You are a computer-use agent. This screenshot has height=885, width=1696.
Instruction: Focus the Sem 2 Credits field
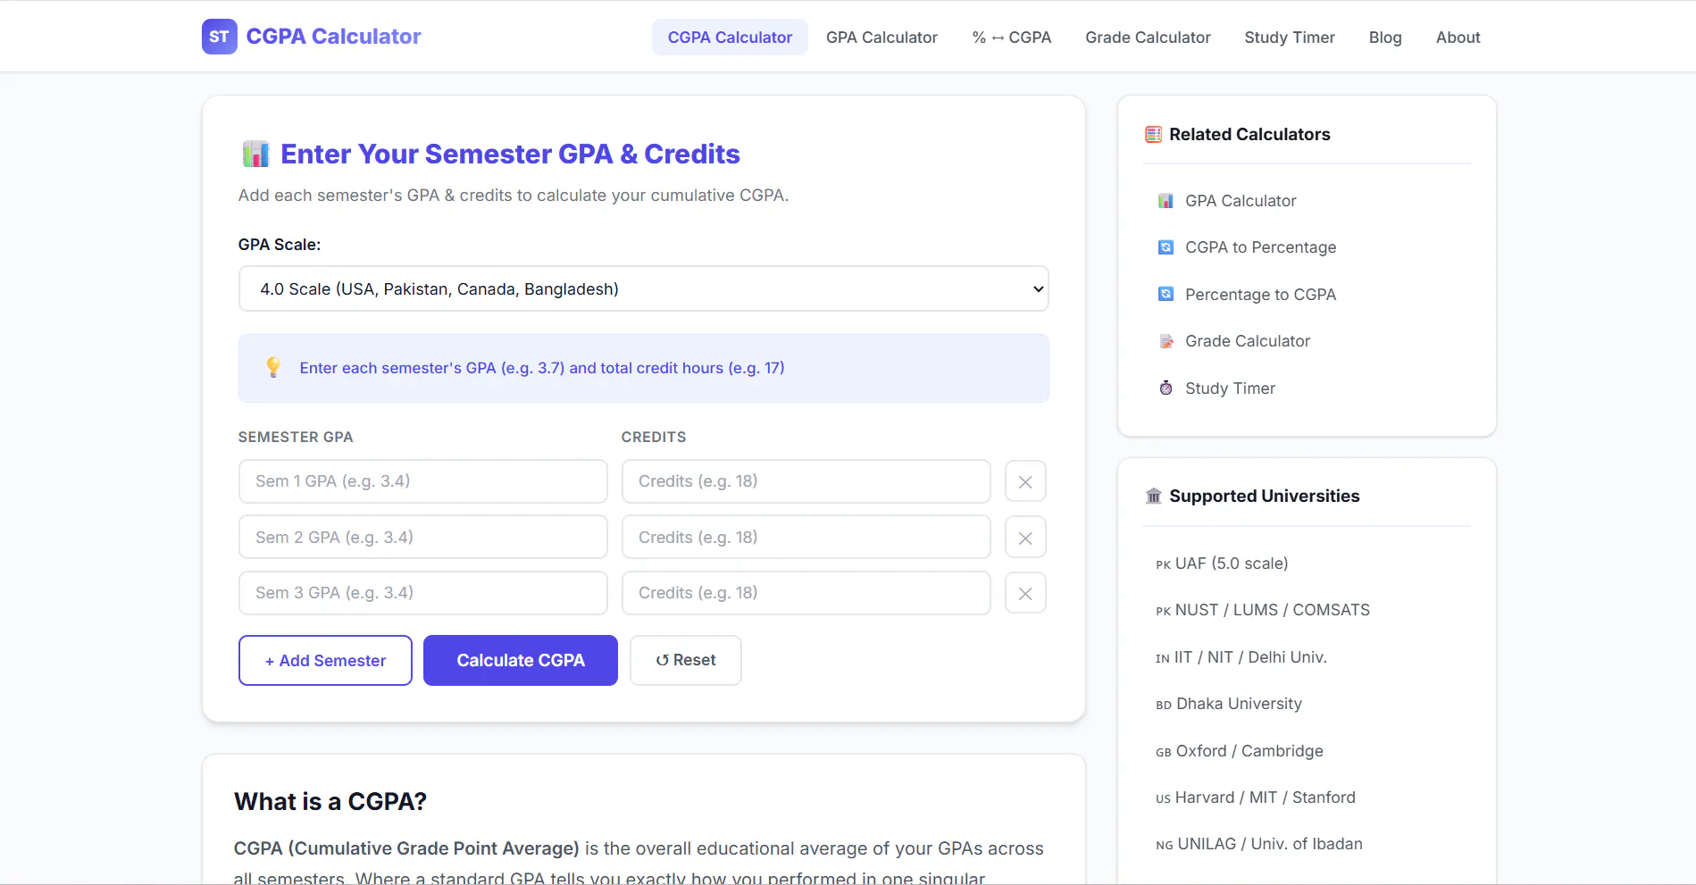(806, 537)
